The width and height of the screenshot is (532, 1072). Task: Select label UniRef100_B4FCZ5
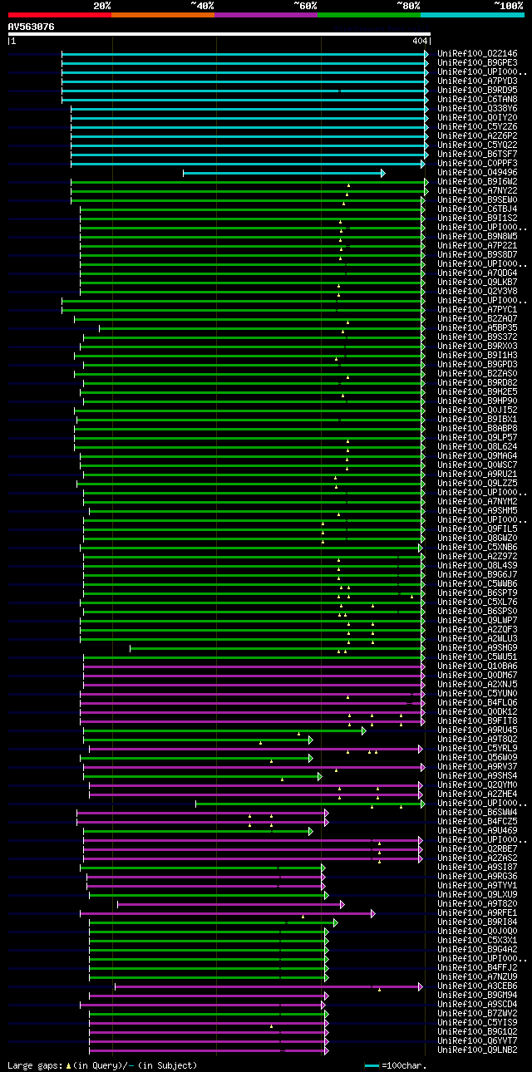(x=477, y=821)
